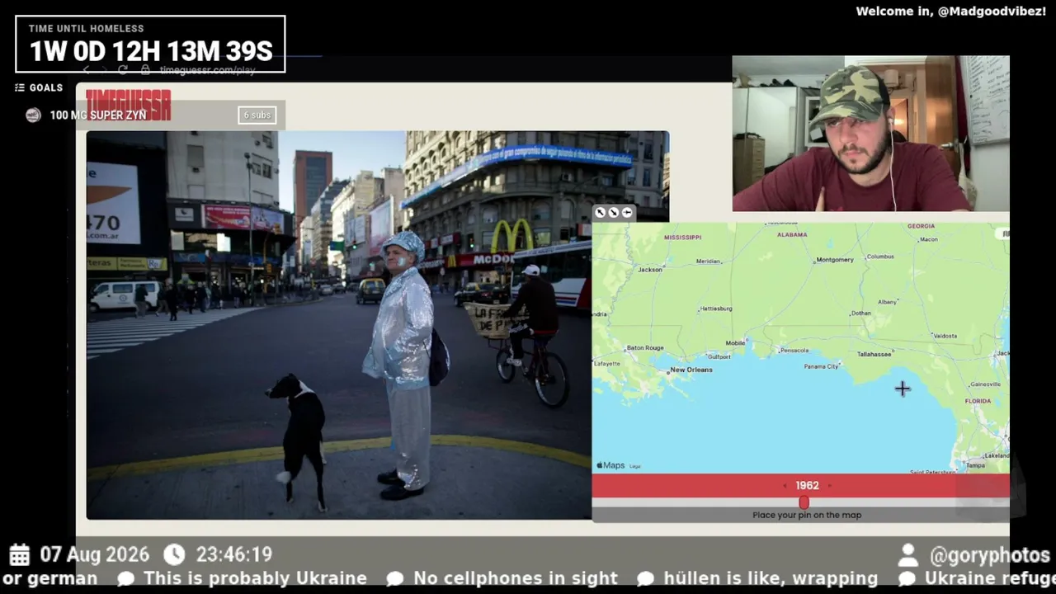Click the browser reload icon
This screenshot has width=1056, height=594.
pyautogui.click(x=123, y=70)
